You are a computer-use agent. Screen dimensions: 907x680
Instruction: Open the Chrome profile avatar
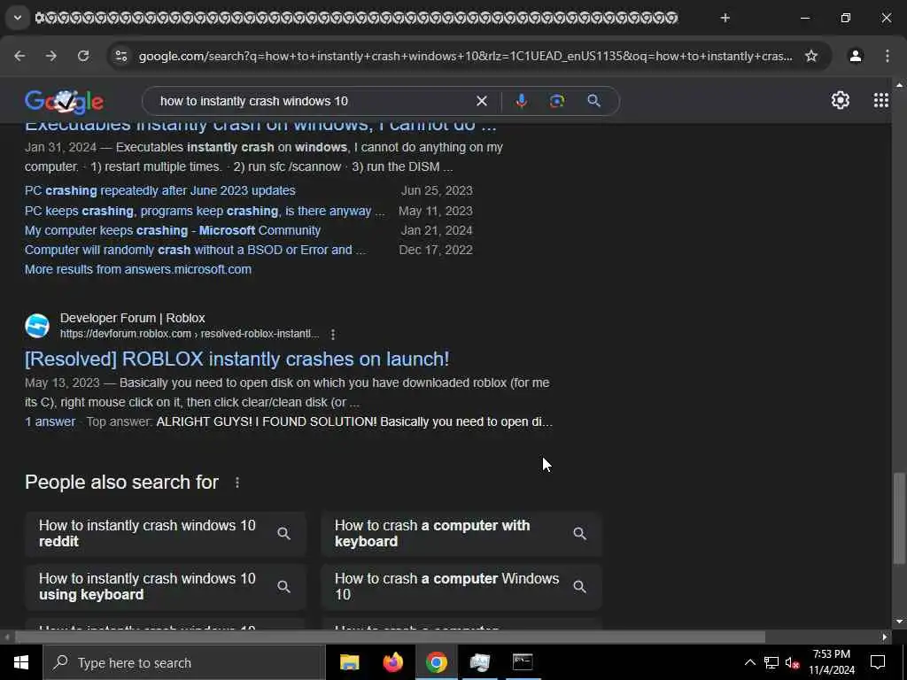click(855, 56)
